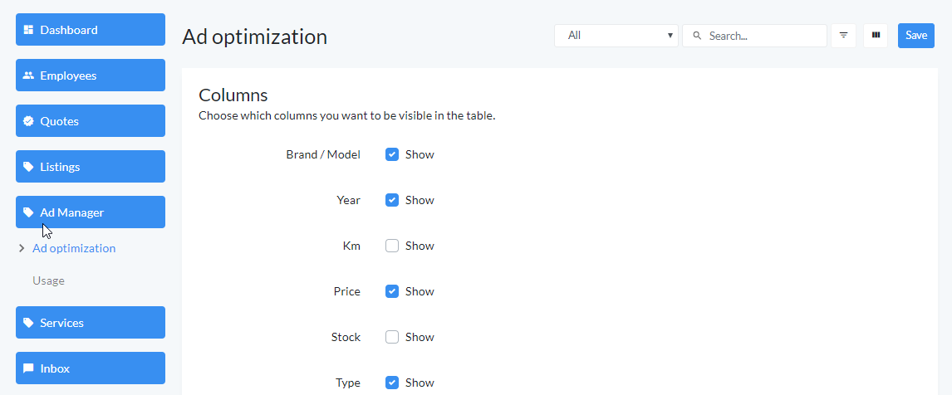Viewport: 952px width, 395px height.
Task: Click the Listings tag icon
Action: (28, 166)
